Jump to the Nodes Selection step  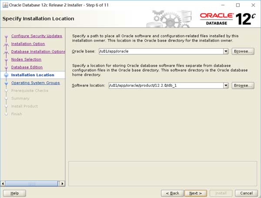click(x=26, y=59)
